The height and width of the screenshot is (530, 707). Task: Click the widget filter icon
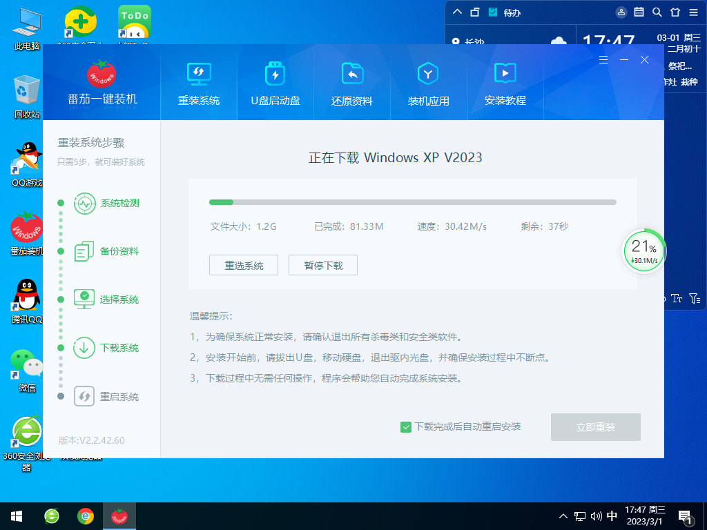click(695, 298)
